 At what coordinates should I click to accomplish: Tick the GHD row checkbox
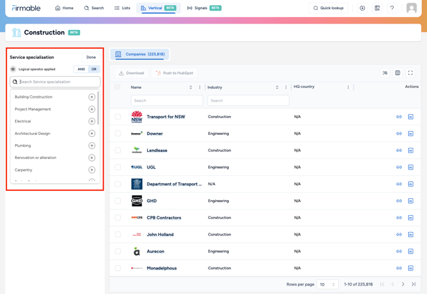117,201
